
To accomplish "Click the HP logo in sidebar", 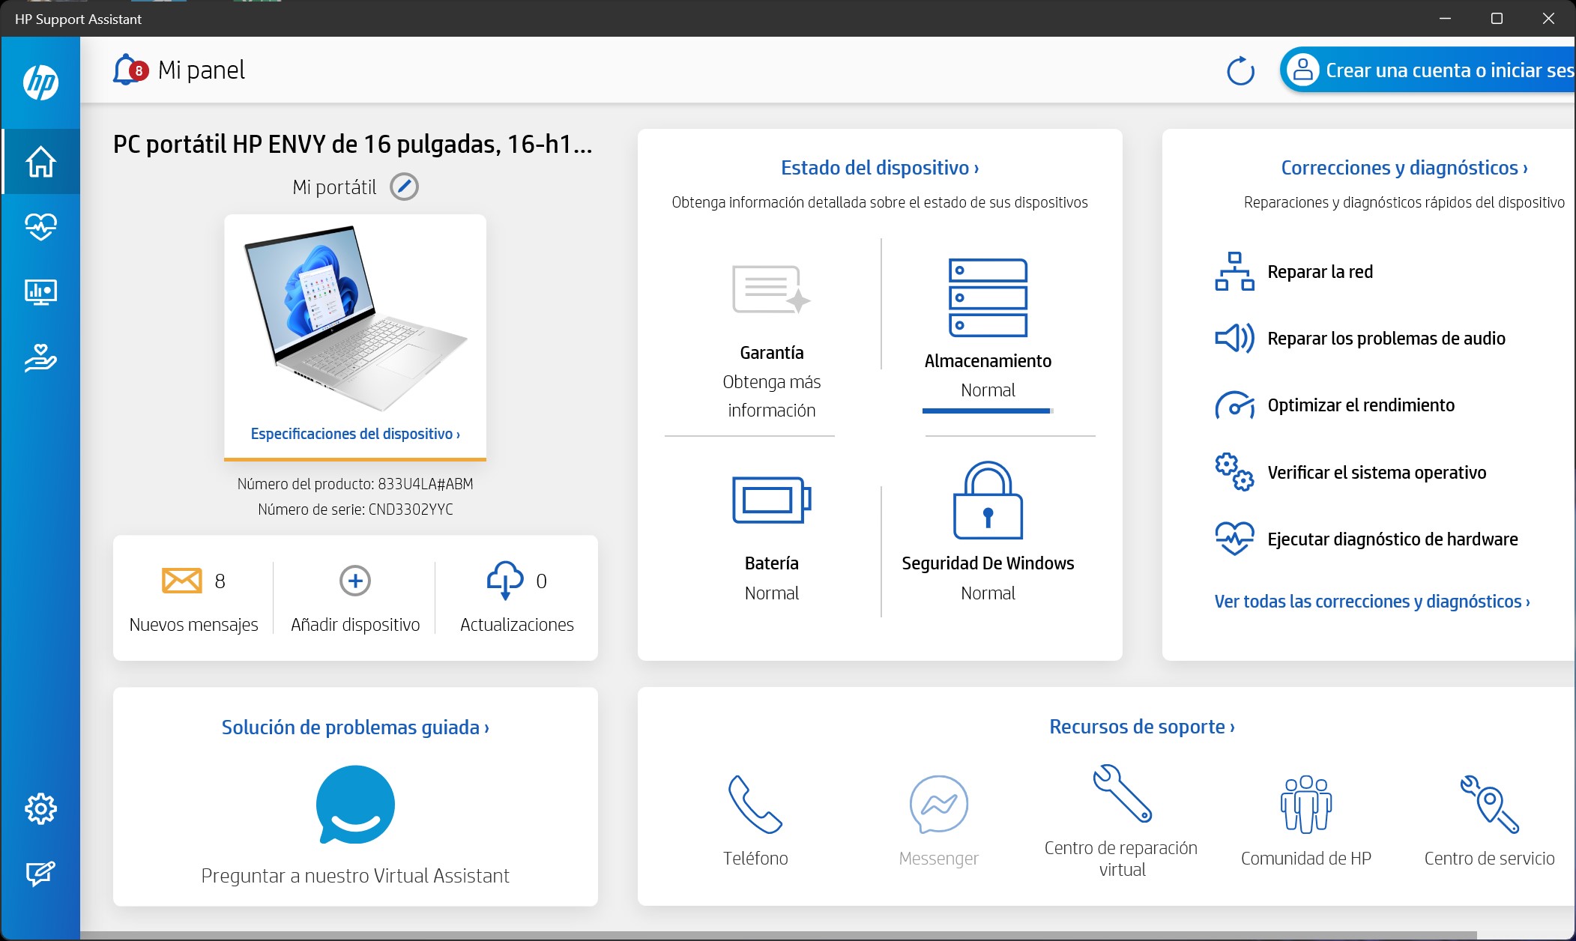I will pyautogui.click(x=40, y=82).
